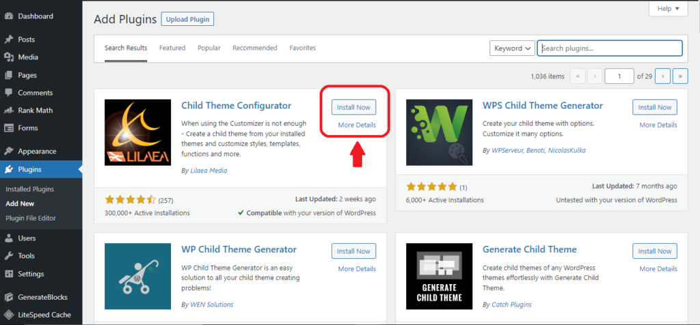The width and height of the screenshot is (700, 325).
Task: Click the "1,036 items" count text
Action: [548, 76]
